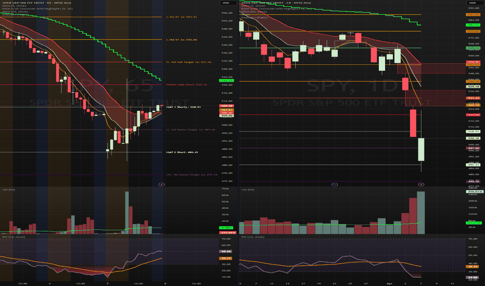This screenshot has height=286, width=485.
Task: Click RSI (14, close) legend under daily chart
Action: click(x=253, y=237)
